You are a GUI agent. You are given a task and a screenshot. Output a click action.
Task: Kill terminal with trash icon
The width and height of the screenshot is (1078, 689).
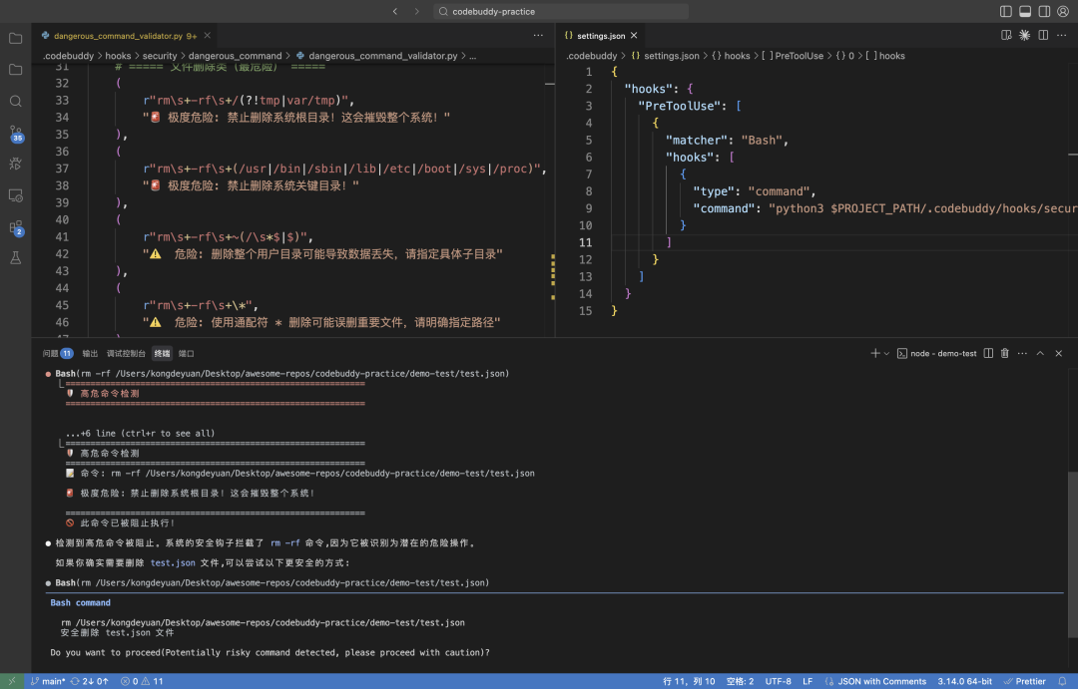(1004, 353)
